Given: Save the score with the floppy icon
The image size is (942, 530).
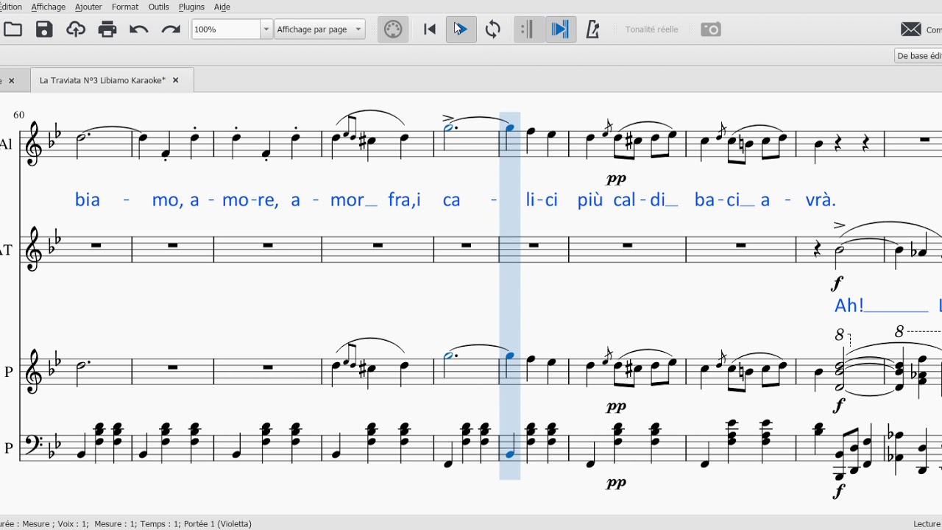Looking at the screenshot, I should [44, 29].
